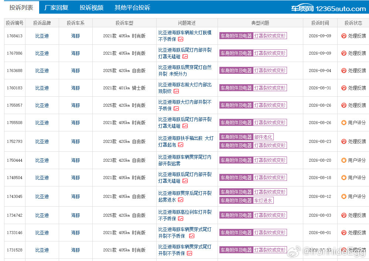Select date 2026-08-31
The height and width of the screenshot is (261, 369).
320,88
